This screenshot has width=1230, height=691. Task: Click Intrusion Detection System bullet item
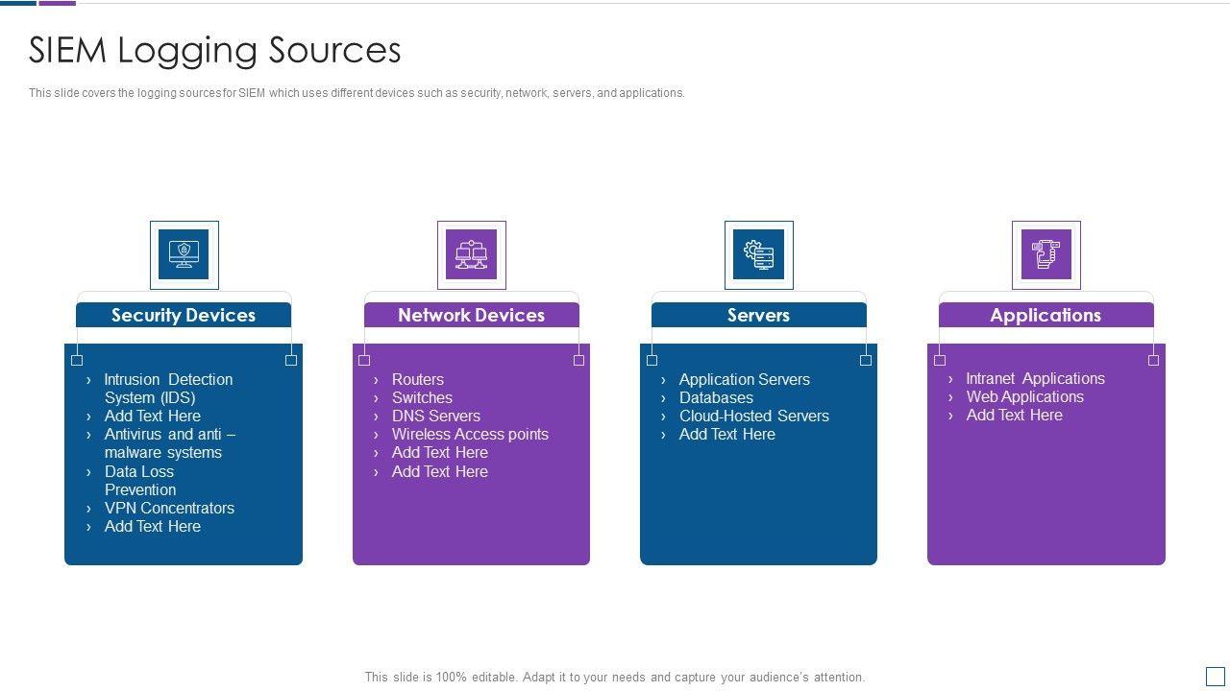tap(168, 389)
